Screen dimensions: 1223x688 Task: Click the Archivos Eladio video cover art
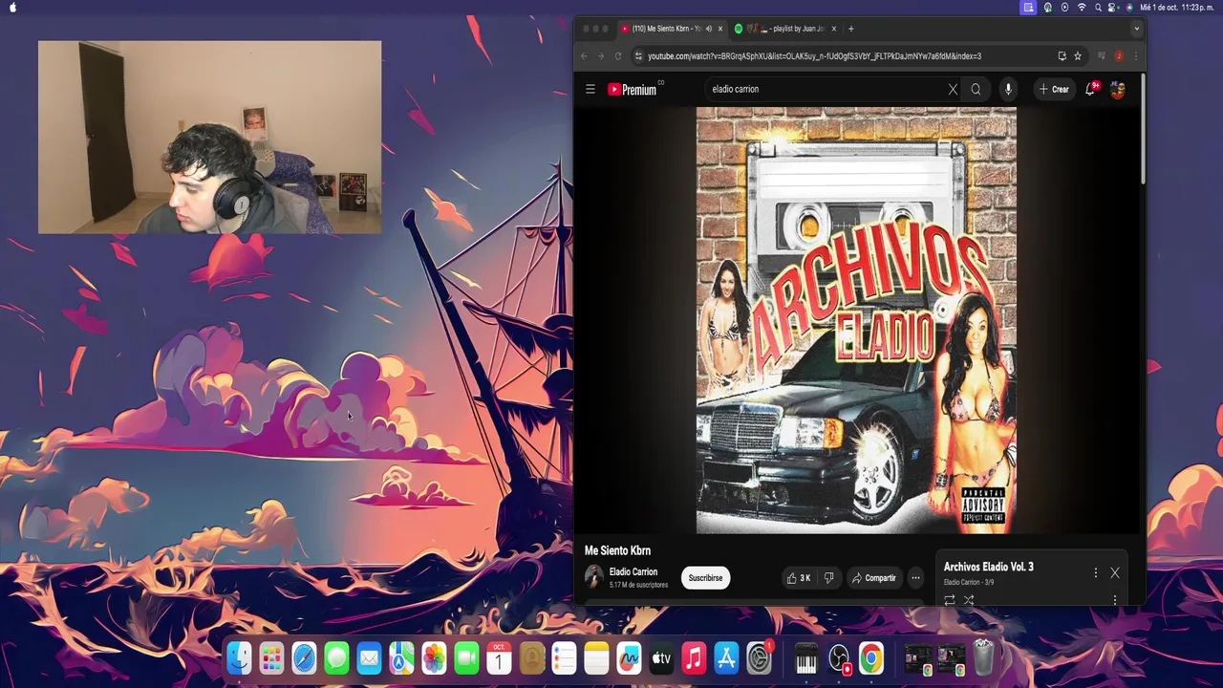856,320
